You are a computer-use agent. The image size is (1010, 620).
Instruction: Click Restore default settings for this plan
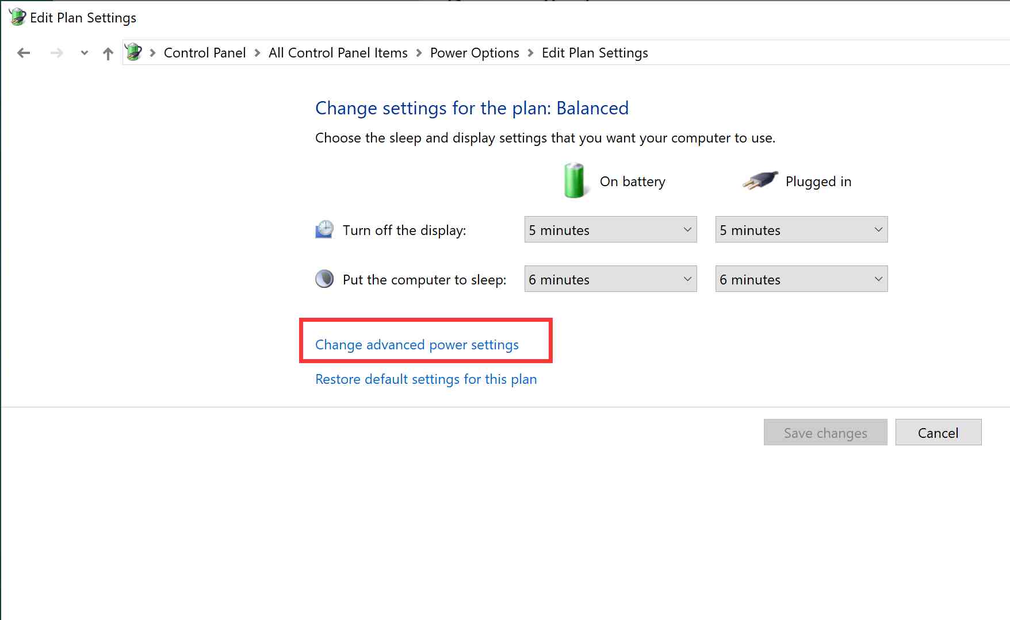426,379
